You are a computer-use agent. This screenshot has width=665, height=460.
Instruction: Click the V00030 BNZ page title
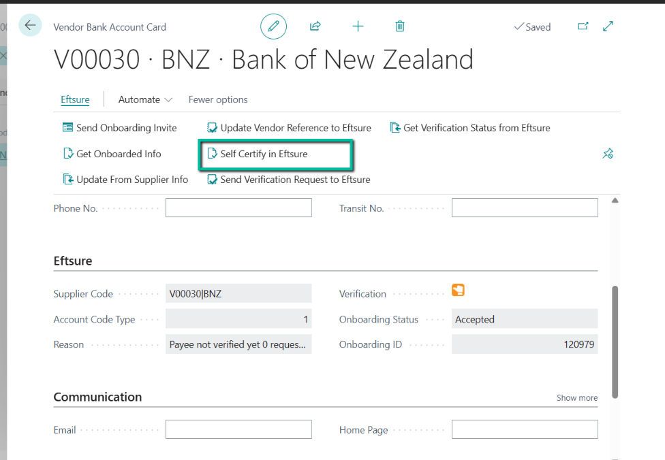click(x=264, y=59)
